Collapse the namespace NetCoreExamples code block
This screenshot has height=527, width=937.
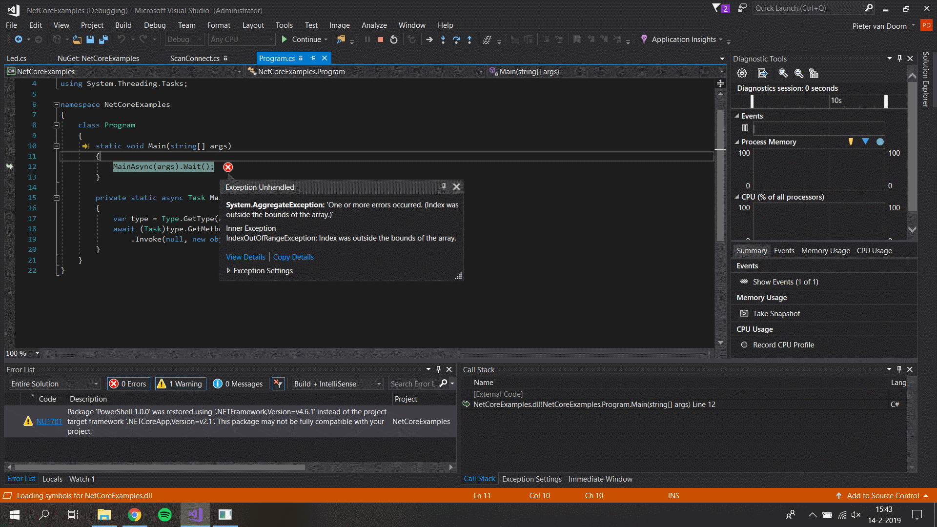coord(56,104)
